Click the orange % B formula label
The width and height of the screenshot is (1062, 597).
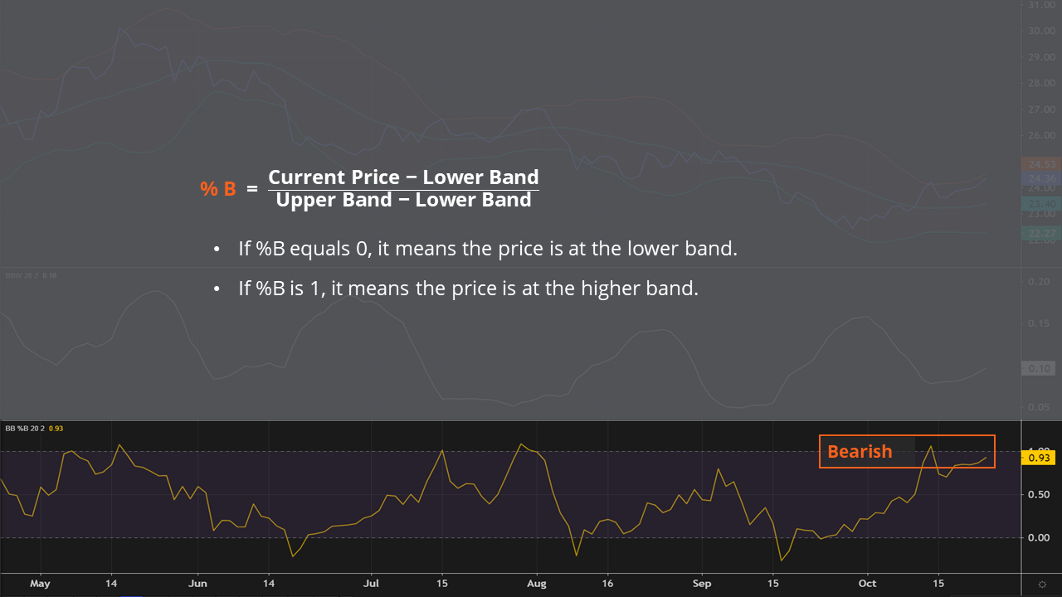point(218,189)
